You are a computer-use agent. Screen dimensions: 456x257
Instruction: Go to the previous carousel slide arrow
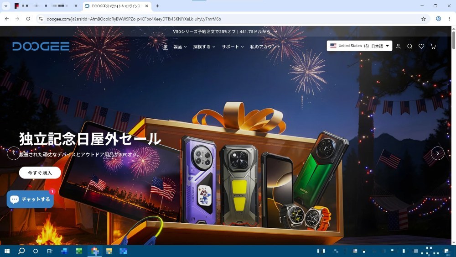tap(14, 153)
